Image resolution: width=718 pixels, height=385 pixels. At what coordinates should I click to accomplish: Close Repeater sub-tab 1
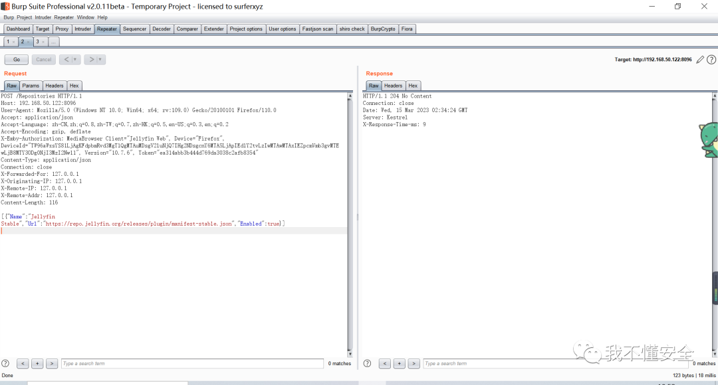click(14, 42)
